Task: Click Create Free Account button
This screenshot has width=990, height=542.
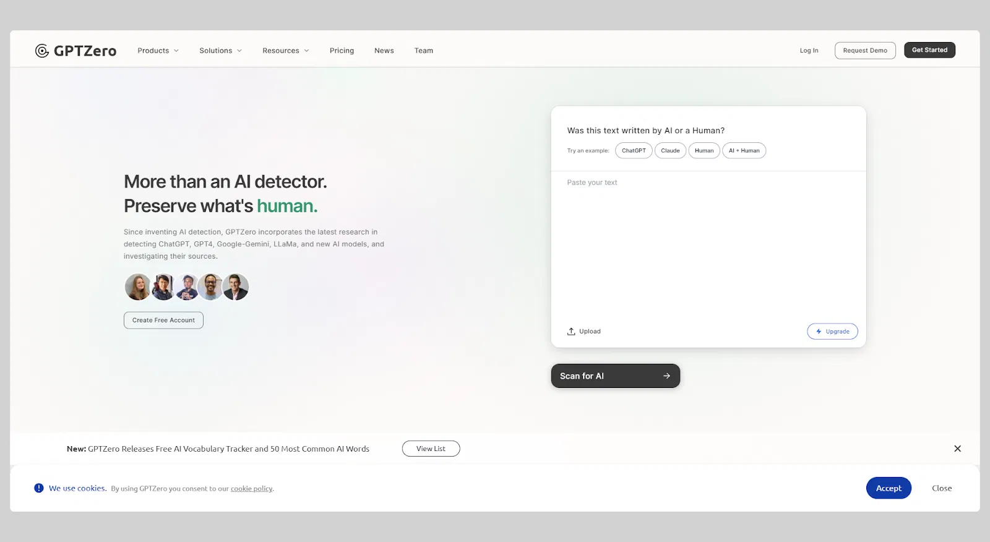Action: coord(163,320)
